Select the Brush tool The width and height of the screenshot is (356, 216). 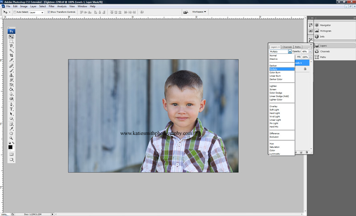click(x=11, y=71)
